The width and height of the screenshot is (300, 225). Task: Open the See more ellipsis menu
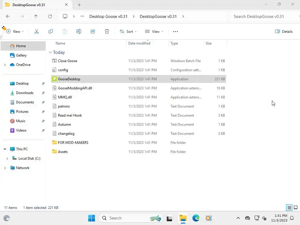coord(175,32)
